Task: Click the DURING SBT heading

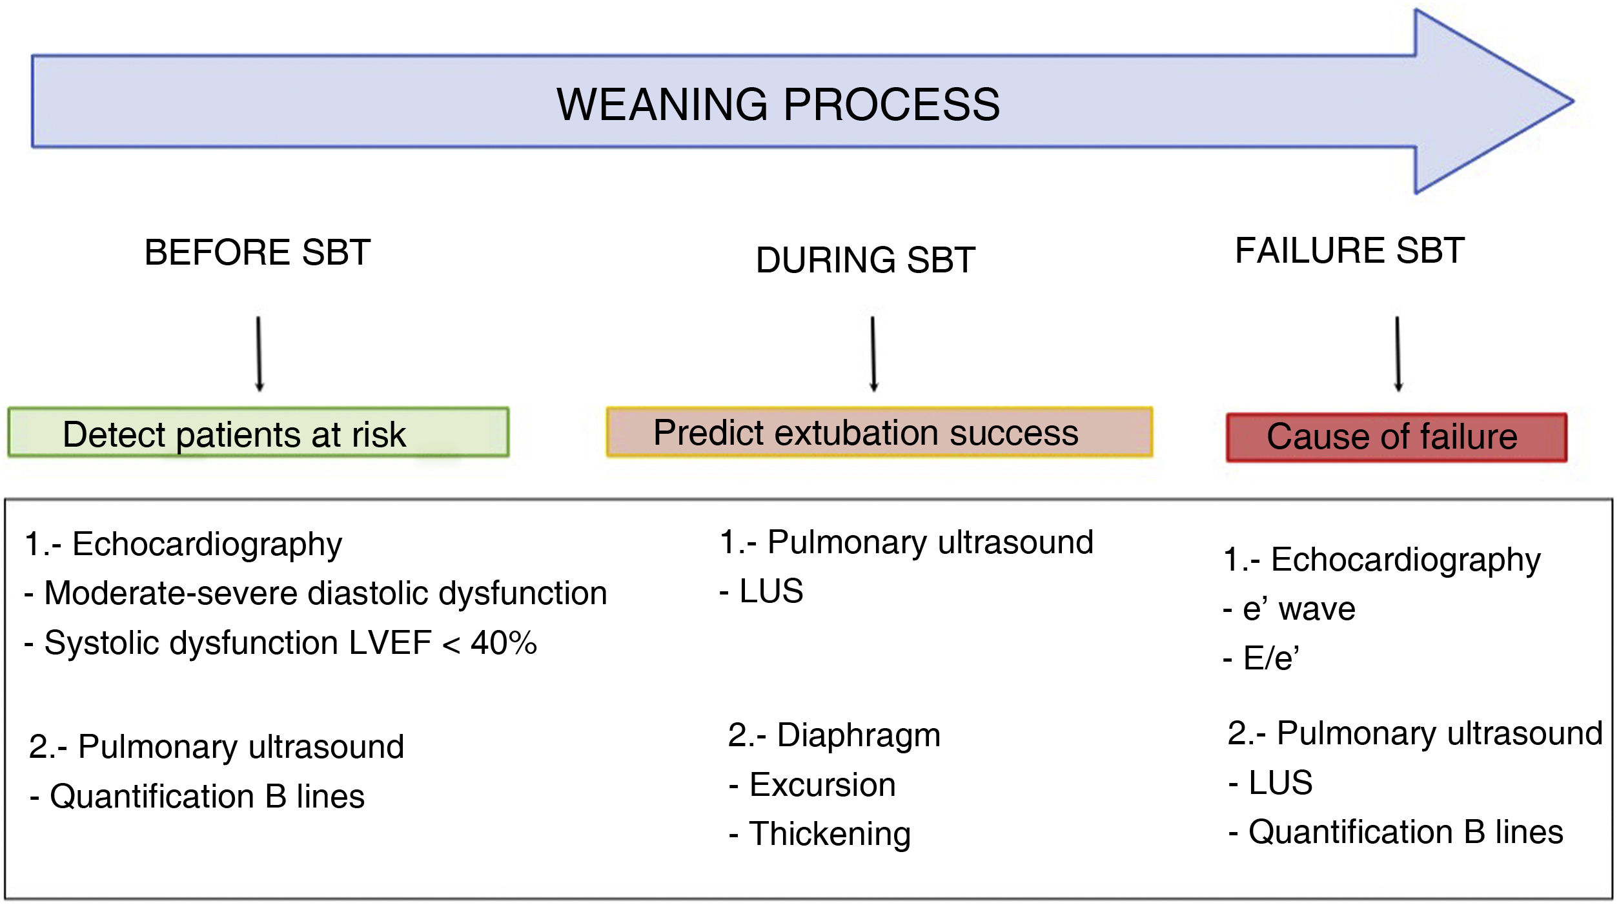Action: point(865,260)
